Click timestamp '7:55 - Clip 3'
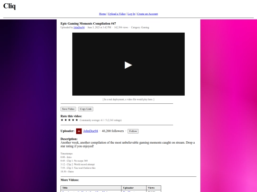This screenshot has width=257, height=192. (78, 168)
